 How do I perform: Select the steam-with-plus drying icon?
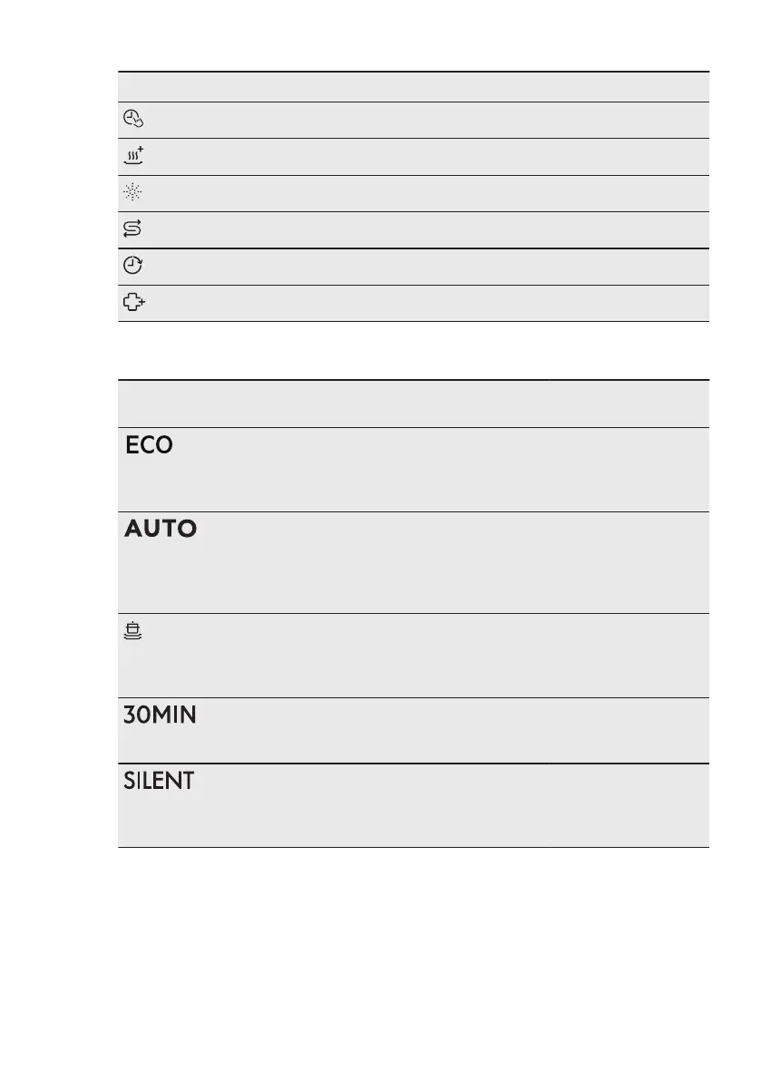pos(132,157)
